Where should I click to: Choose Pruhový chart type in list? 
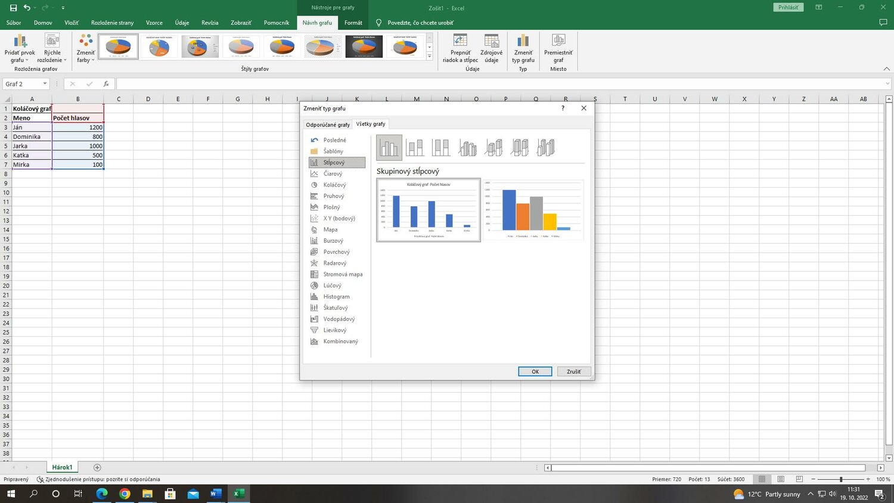click(337, 196)
